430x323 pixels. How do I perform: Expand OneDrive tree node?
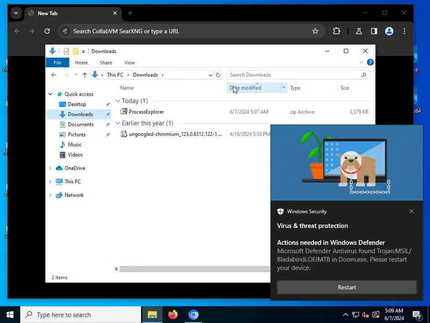(x=50, y=168)
